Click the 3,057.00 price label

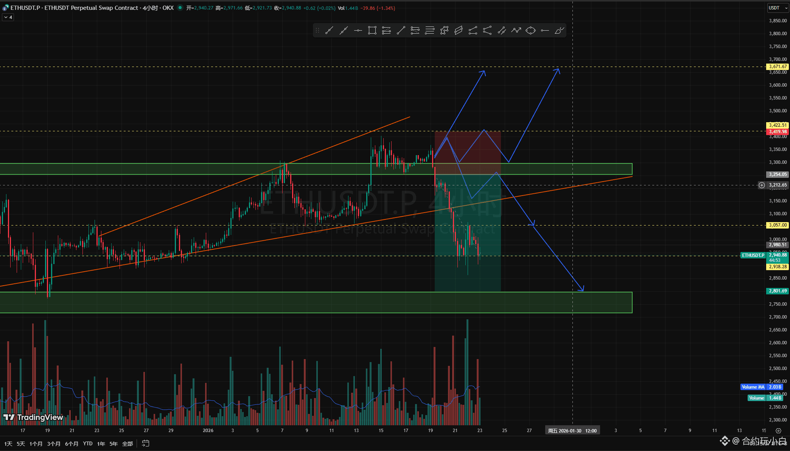click(778, 225)
